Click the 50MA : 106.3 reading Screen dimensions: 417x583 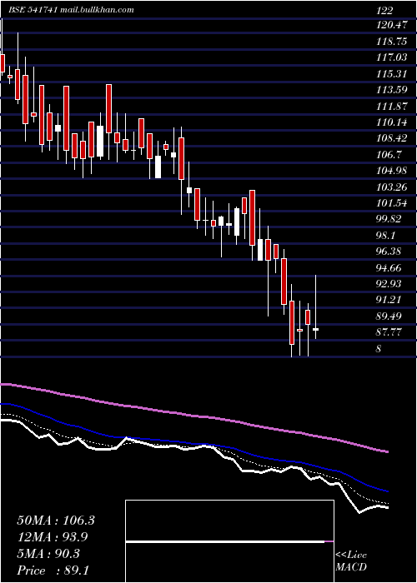[56, 521]
